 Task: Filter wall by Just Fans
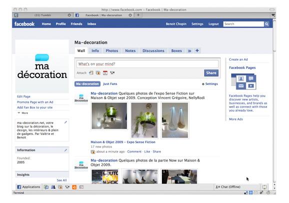point(110,84)
